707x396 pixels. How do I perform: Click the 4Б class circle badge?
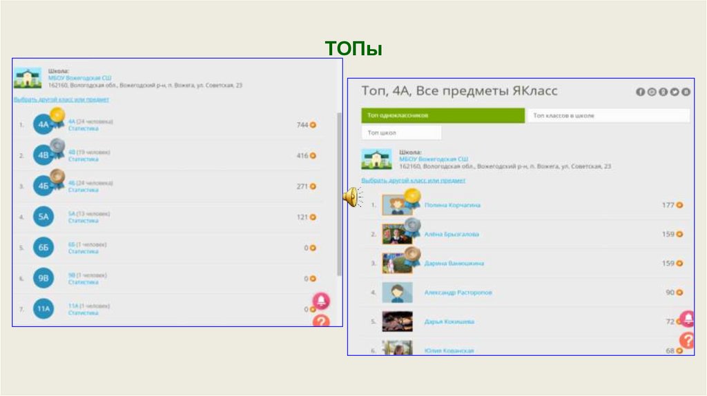[x=43, y=186]
